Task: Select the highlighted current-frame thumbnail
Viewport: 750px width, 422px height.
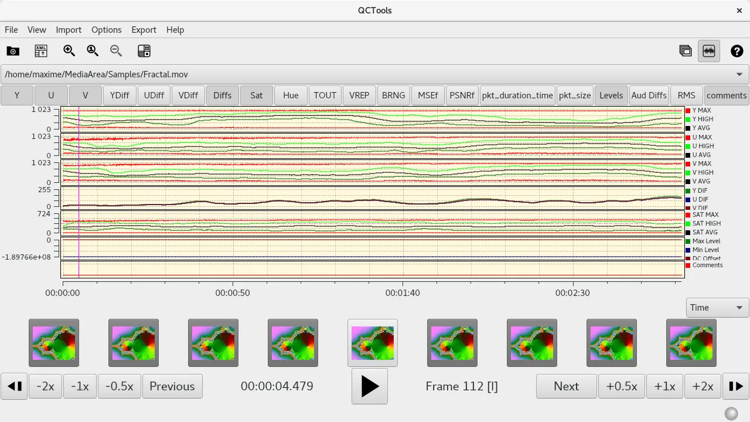Action: tap(373, 343)
